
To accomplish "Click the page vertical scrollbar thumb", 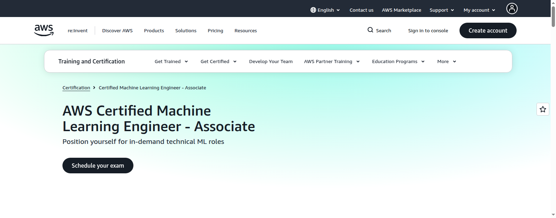I will pyautogui.click(x=553, y=16).
